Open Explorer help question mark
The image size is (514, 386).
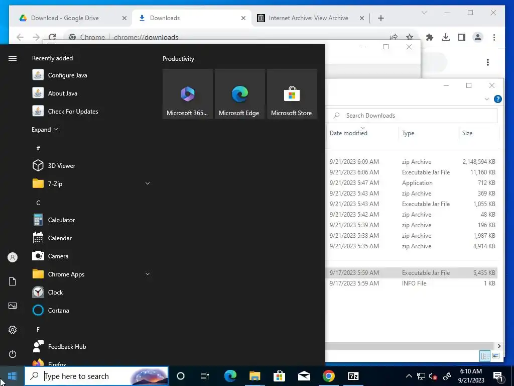coord(497,99)
